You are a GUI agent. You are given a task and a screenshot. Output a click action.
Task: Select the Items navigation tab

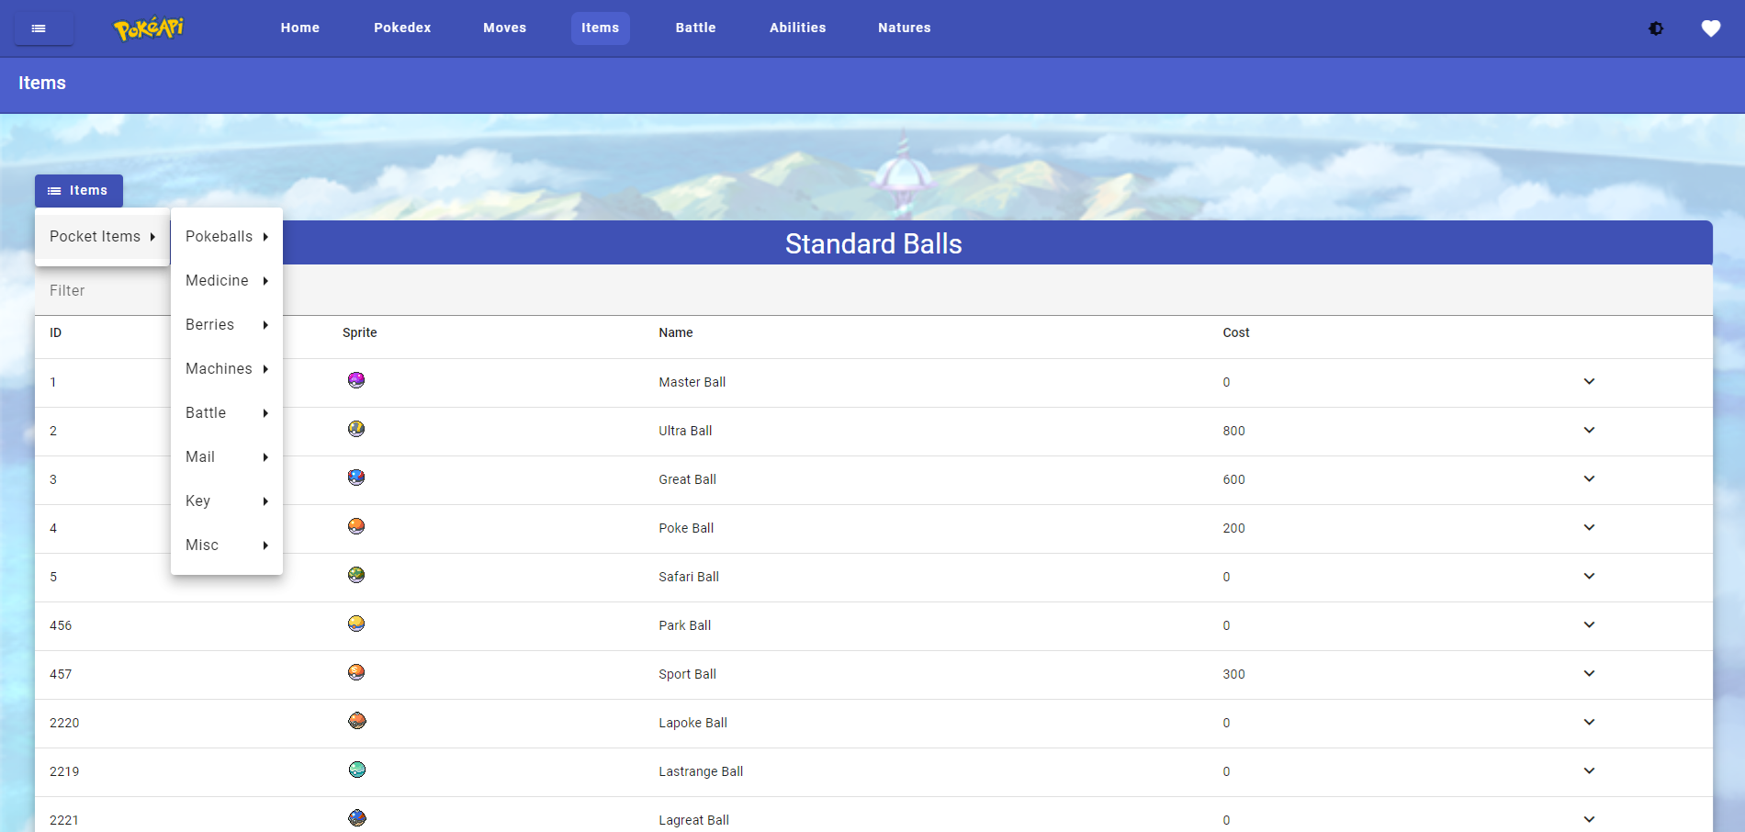click(601, 28)
